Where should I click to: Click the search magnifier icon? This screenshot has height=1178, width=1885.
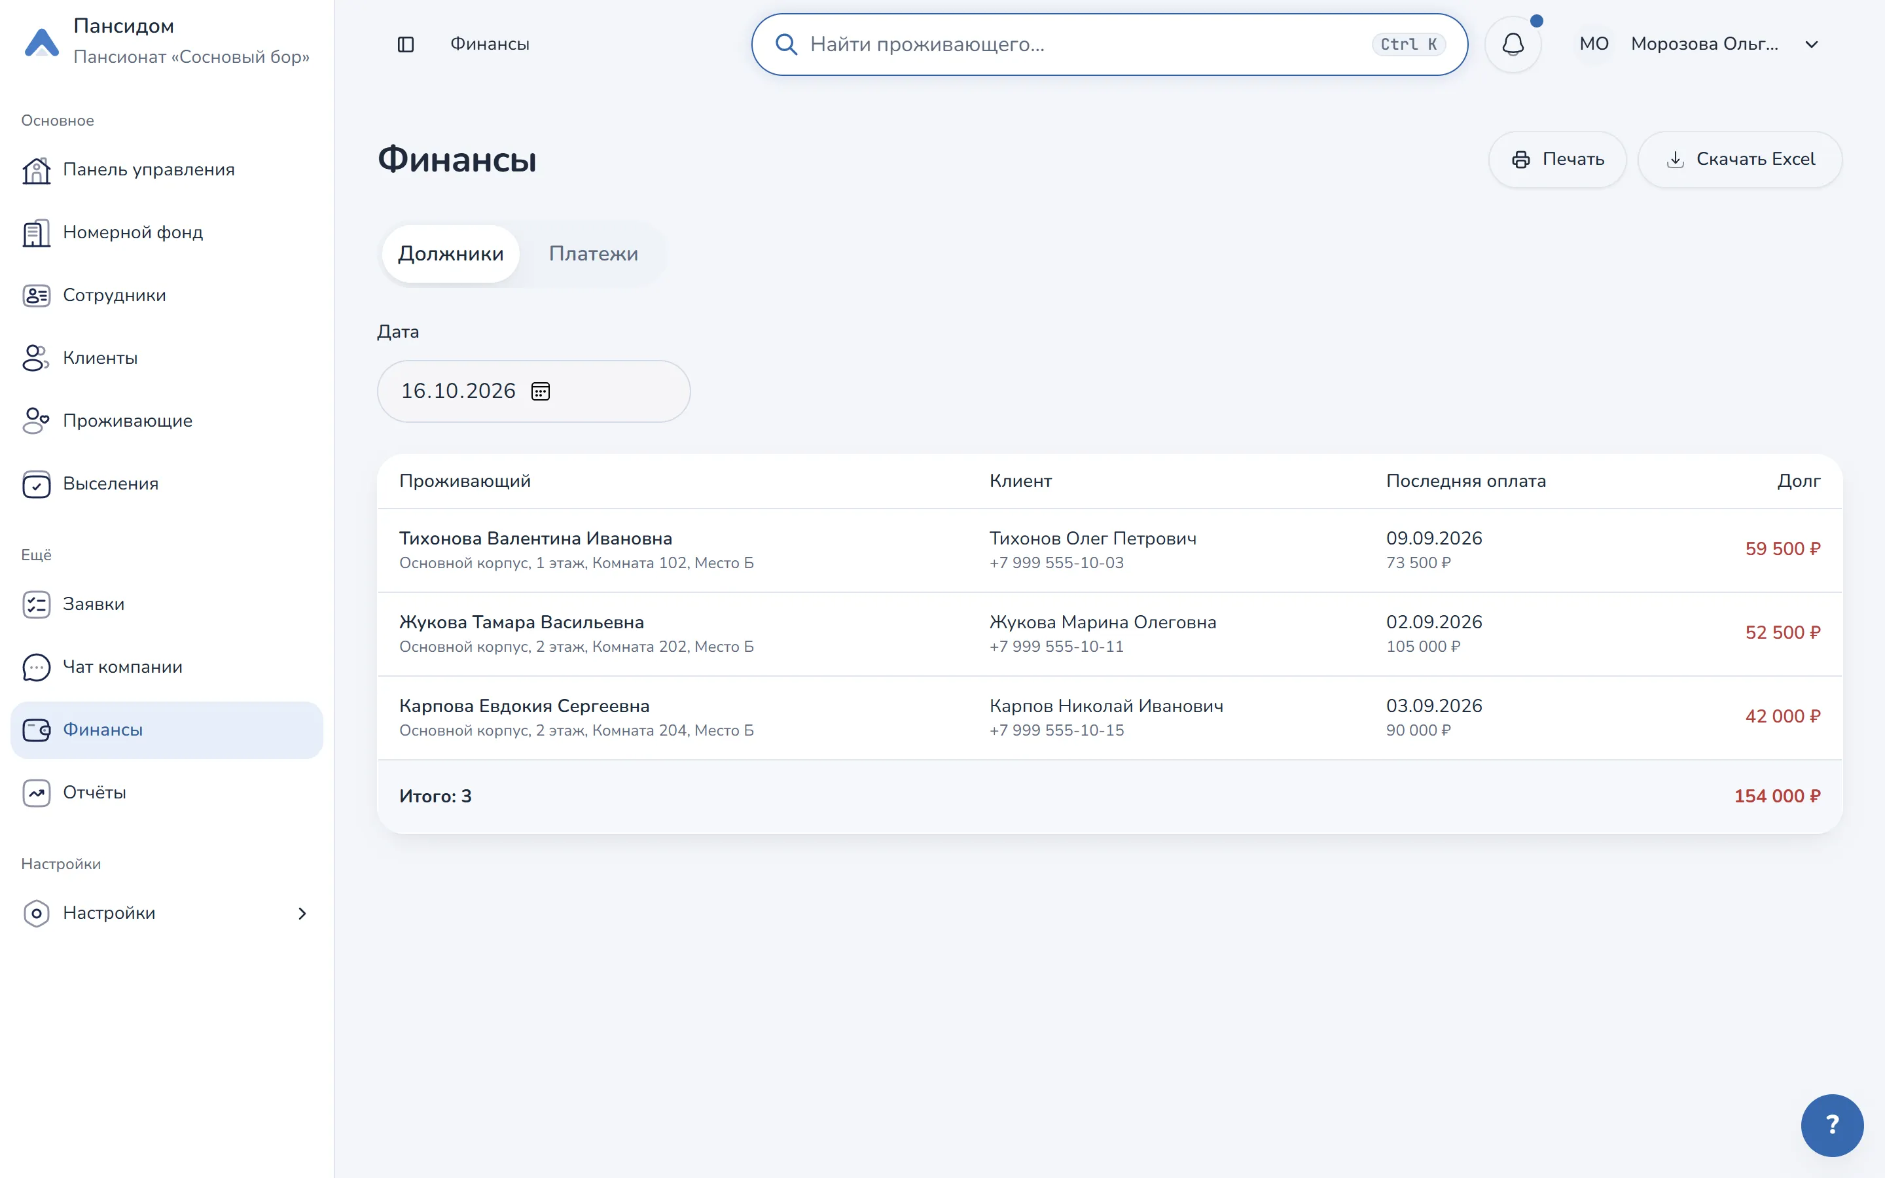click(x=786, y=45)
